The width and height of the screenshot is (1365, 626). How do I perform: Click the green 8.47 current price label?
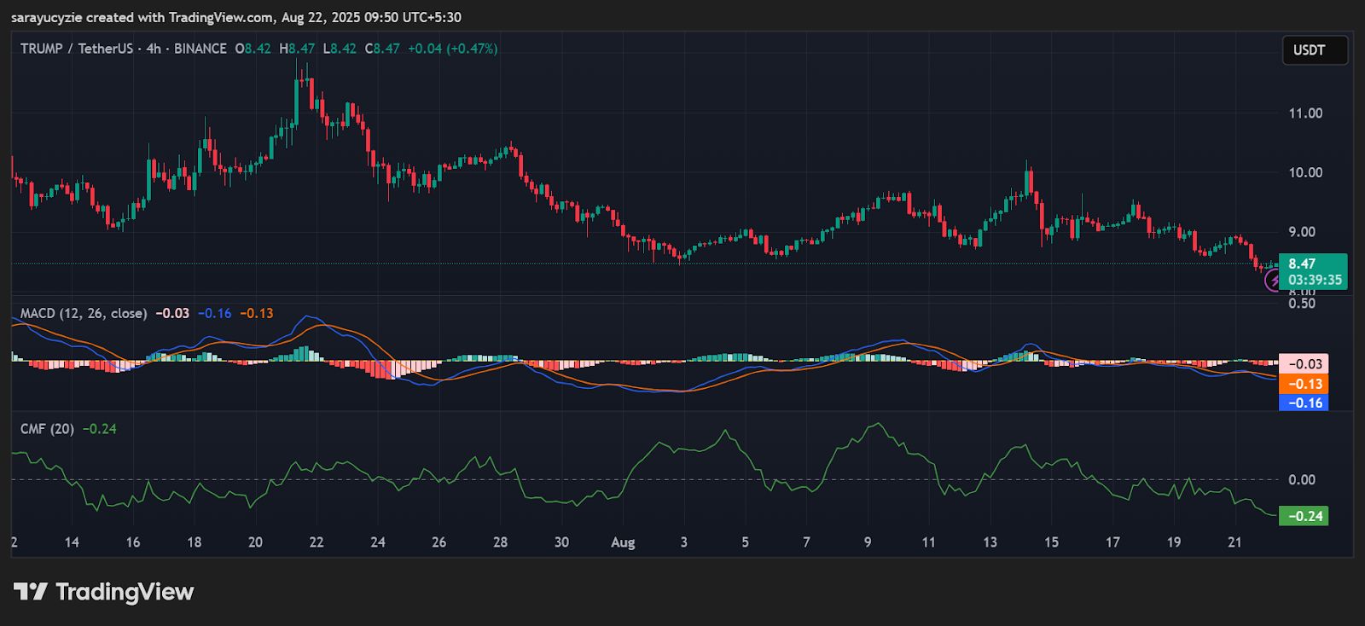point(1302,264)
